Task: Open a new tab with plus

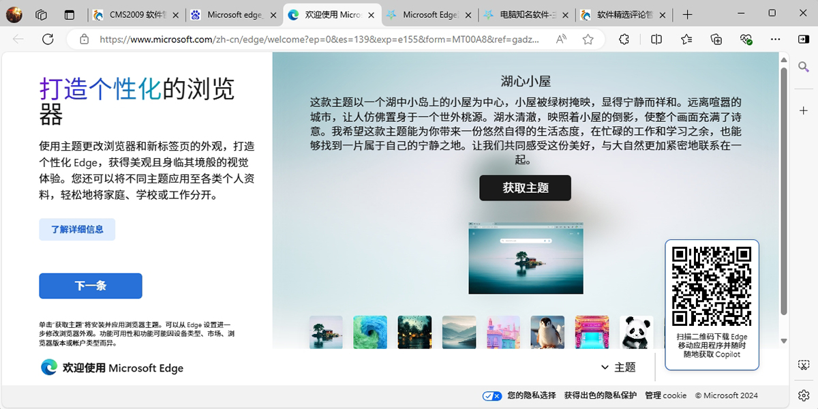Action: (x=688, y=14)
